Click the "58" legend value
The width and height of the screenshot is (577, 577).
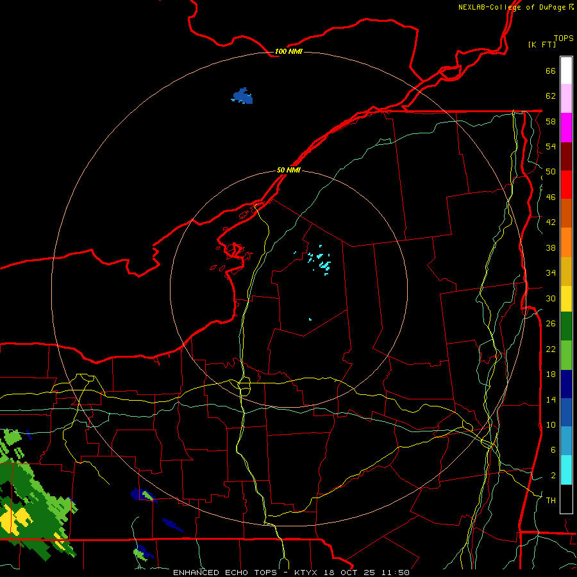click(551, 121)
